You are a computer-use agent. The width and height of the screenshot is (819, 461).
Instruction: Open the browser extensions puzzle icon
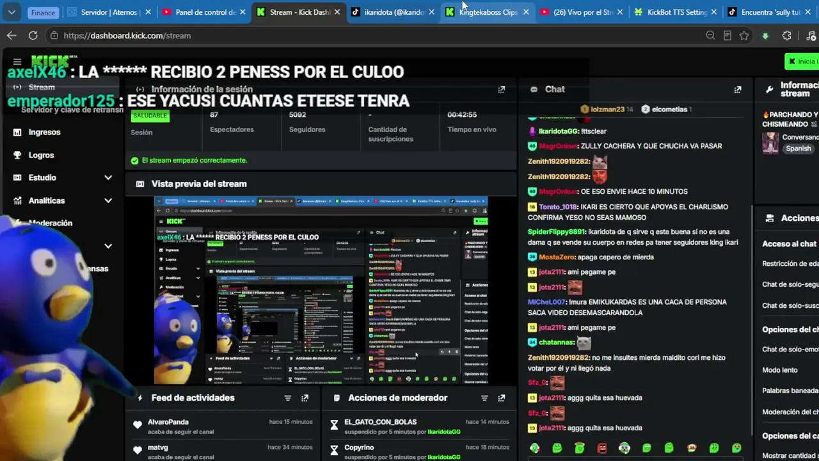pos(787,36)
